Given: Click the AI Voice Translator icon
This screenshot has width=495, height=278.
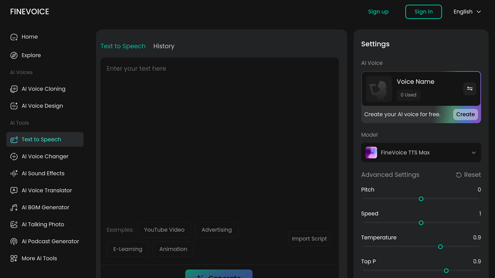Looking at the screenshot, I should coord(14,190).
